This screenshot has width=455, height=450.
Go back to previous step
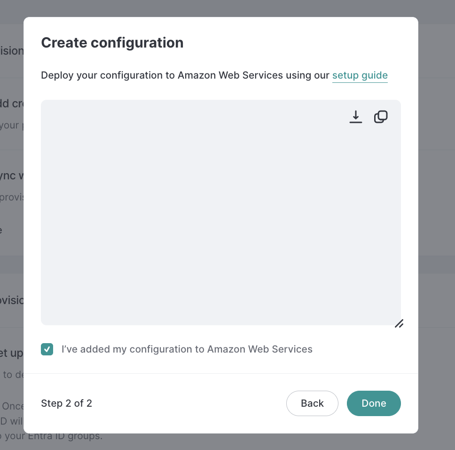click(x=312, y=403)
